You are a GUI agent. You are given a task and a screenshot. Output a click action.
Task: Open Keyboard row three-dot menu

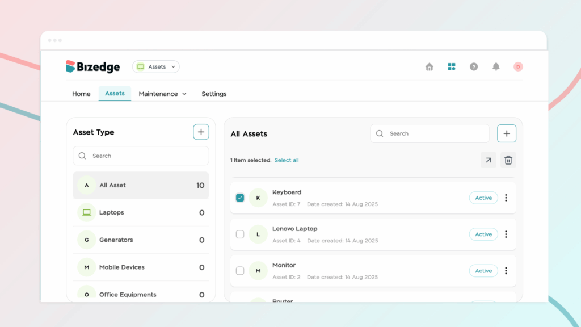[506, 198]
